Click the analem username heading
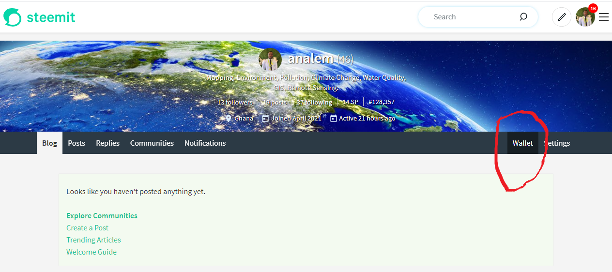The height and width of the screenshot is (272, 612). (x=310, y=59)
